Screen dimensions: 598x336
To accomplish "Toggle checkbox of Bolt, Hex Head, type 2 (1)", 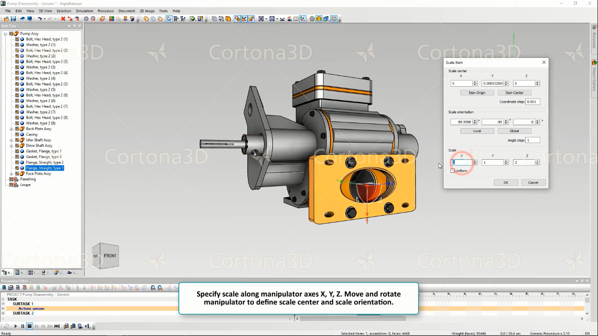I will click(17, 39).
